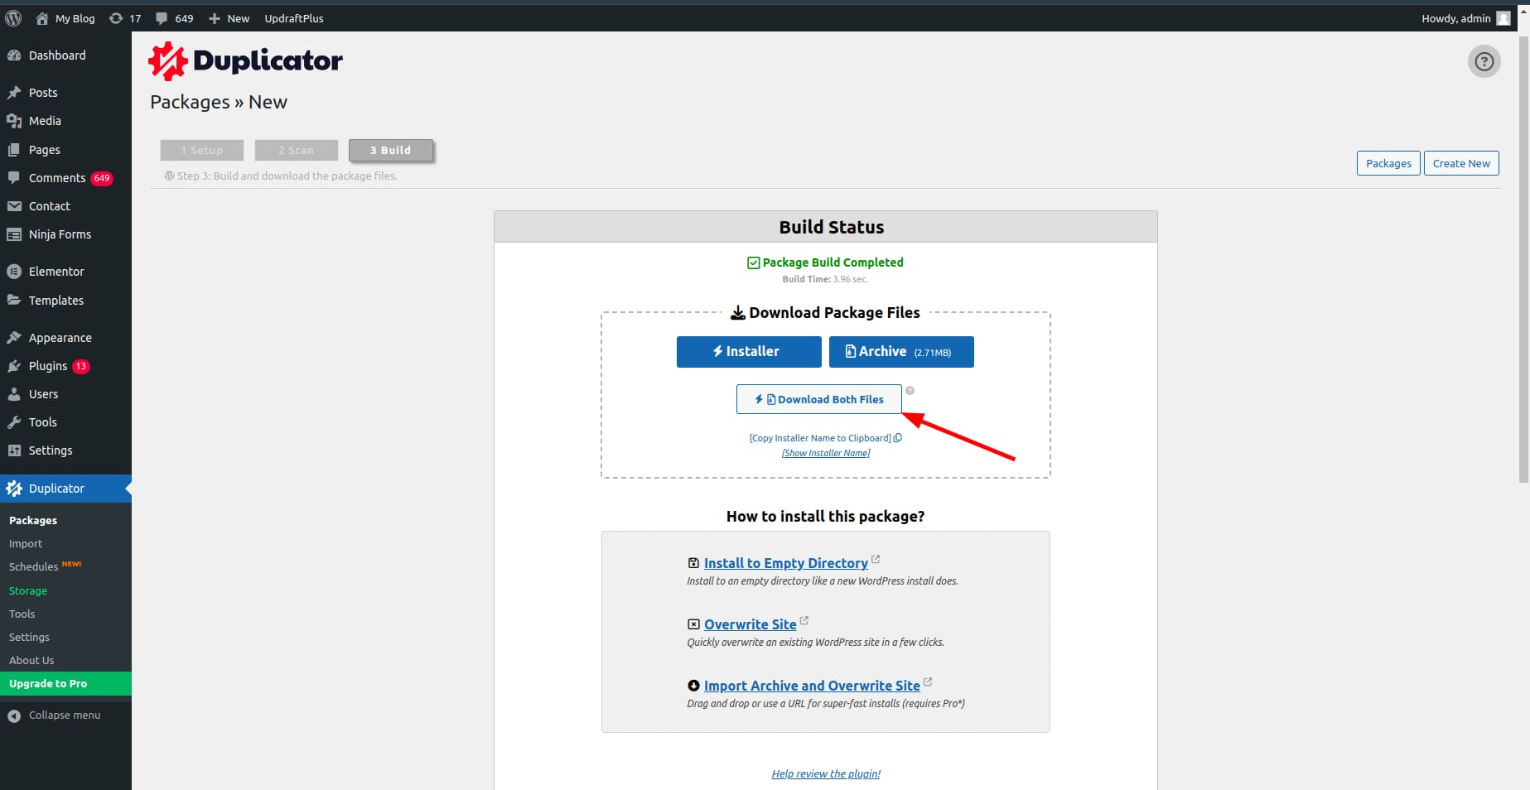Click the help question mark icon
This screenshot has height=790, width=1530.
[x=1484, y=61]
